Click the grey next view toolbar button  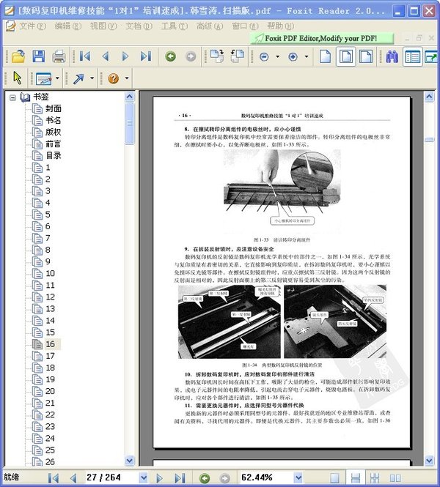[x=191, y=56]
